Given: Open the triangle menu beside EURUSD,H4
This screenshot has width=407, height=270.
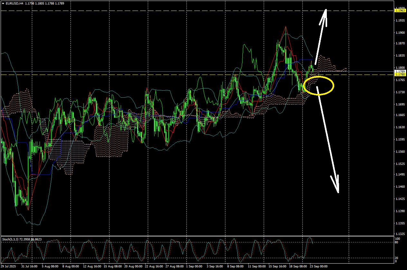Looking at the screenshot, I should click(3, 3).
